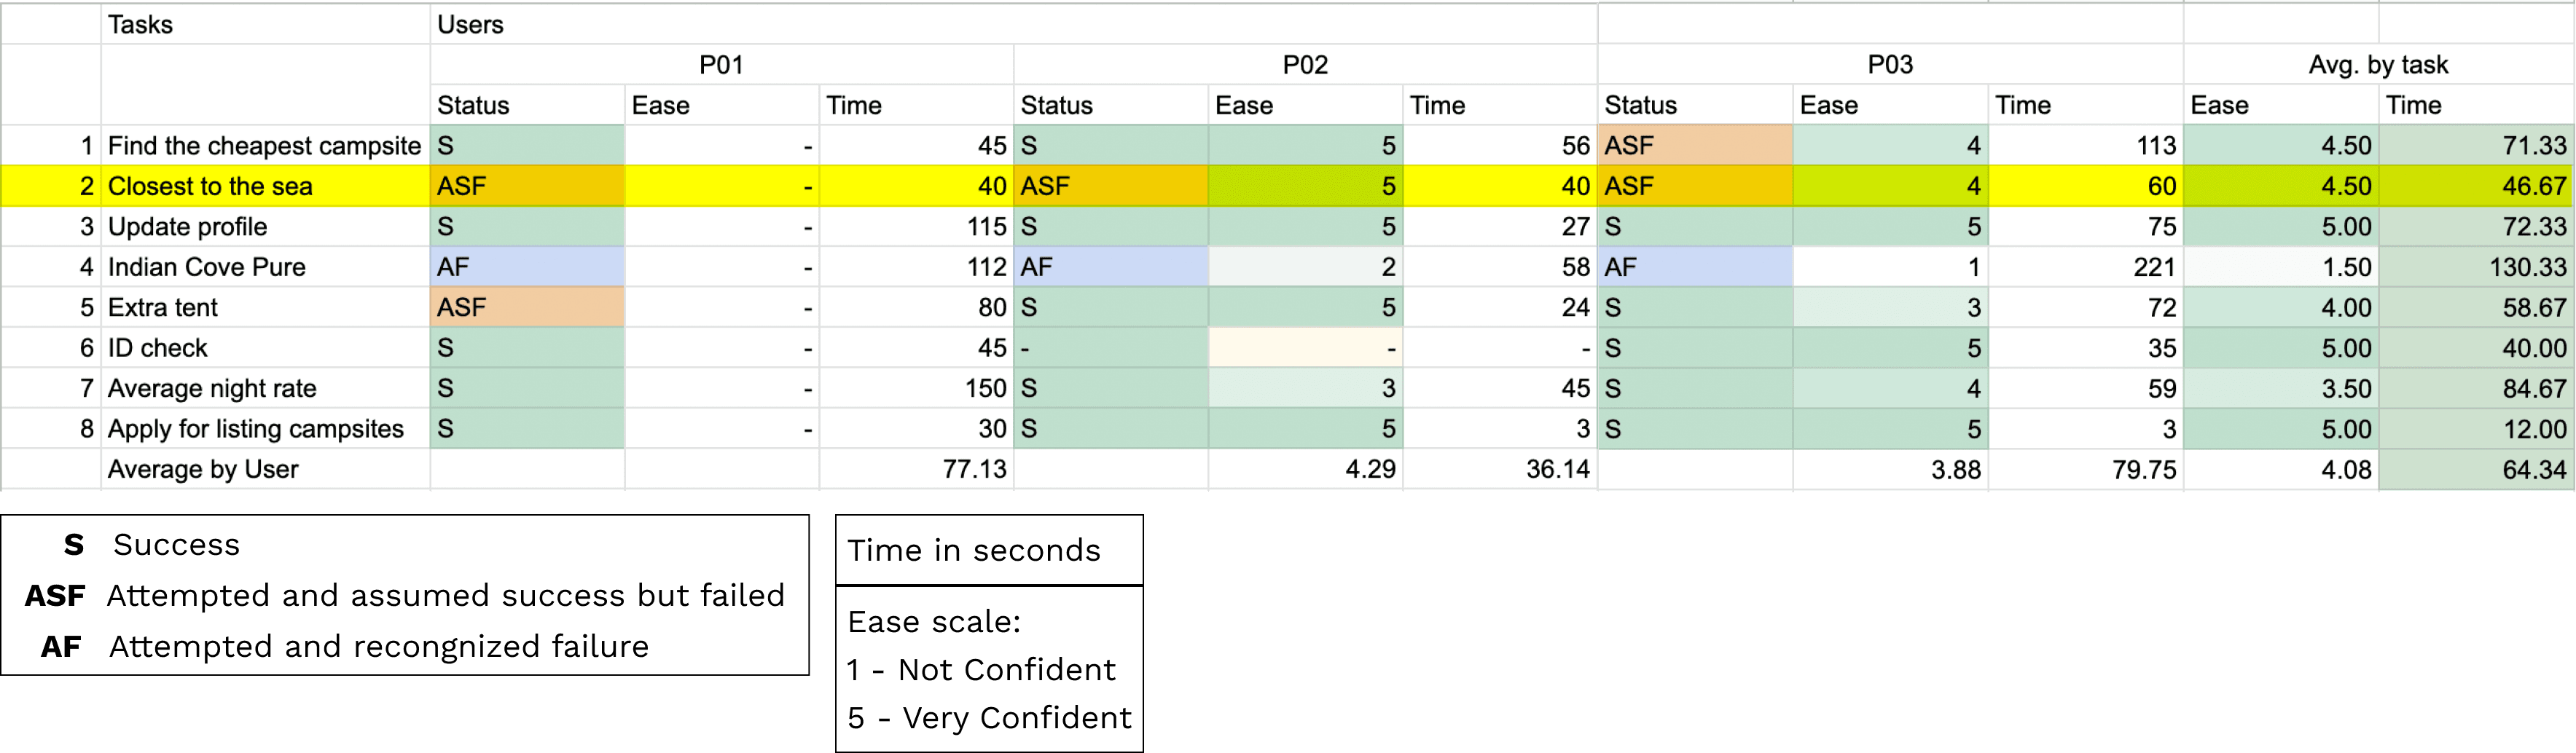Click P02's average ease 4.29
2576x753 pixels.
(1369, 469)
